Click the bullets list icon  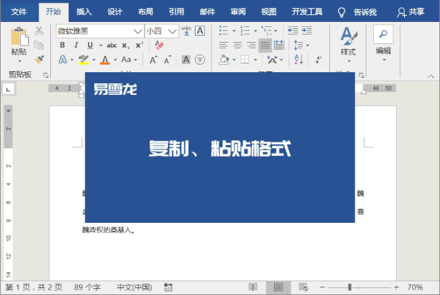223,30
